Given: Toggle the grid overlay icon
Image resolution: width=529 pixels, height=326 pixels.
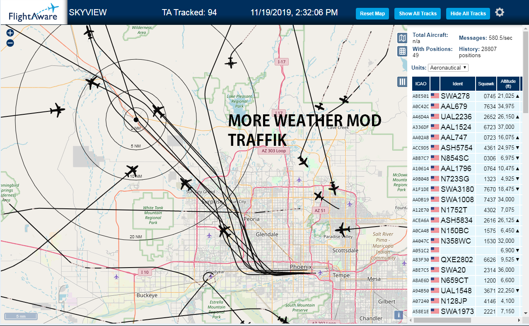Looking at the screenshot, I should [x=402, y=51].
